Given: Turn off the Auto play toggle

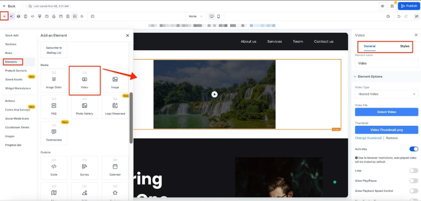Looking at the screenshot, I should (x=413, y=149).
